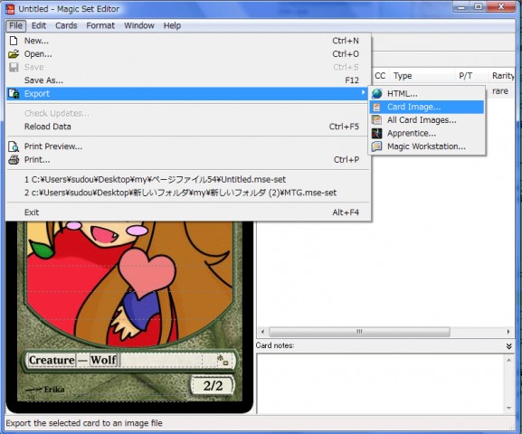Viewport: 522px width, 434px height.
Task: Select the rare rarity cell
Action: pyautogui.click(x=500, y=91)
